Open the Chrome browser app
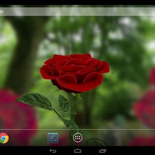The width and height of the screenshot is (155, 155). point(4,138)
